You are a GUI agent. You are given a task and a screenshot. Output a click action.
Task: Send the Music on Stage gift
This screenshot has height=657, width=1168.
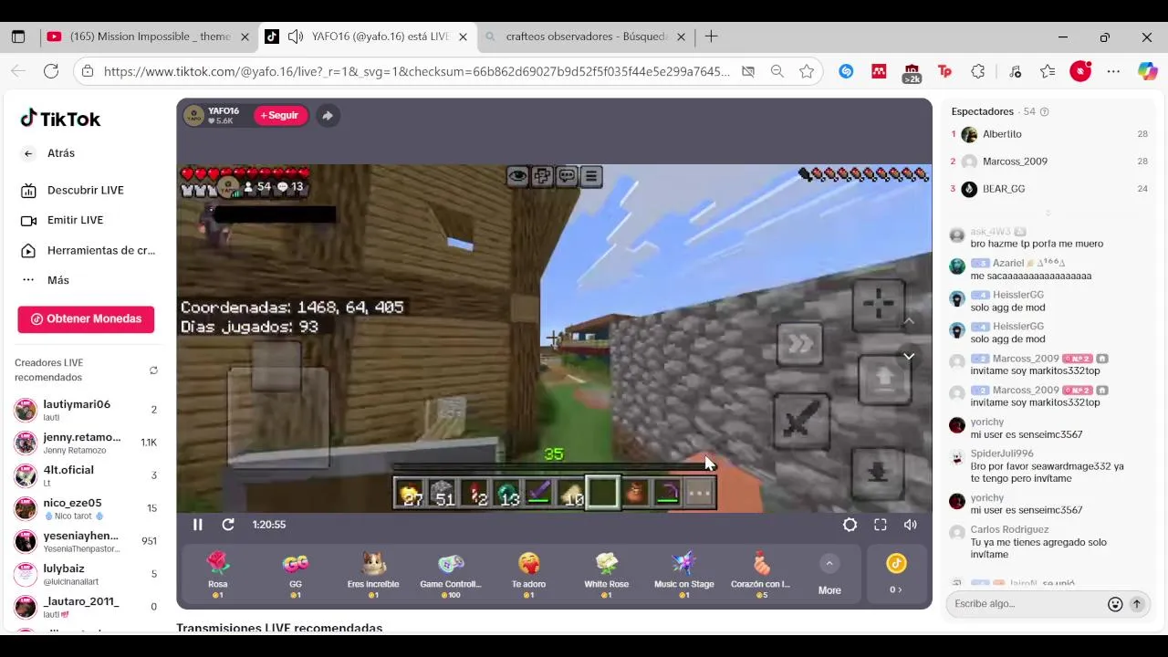point(684,575)
